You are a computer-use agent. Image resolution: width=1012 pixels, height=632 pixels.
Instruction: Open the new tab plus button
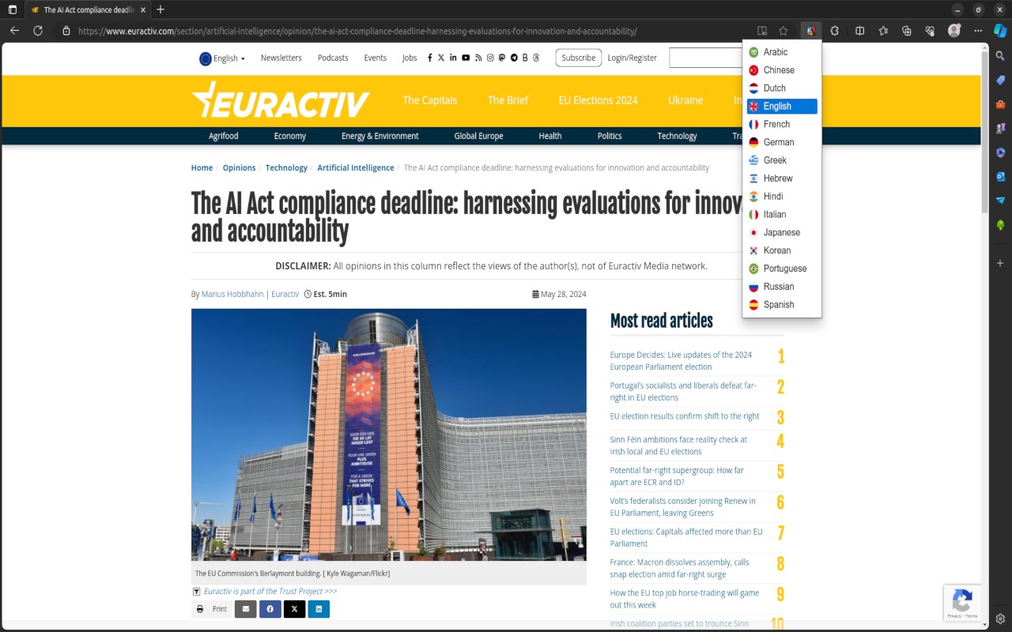tap(160, 9)
